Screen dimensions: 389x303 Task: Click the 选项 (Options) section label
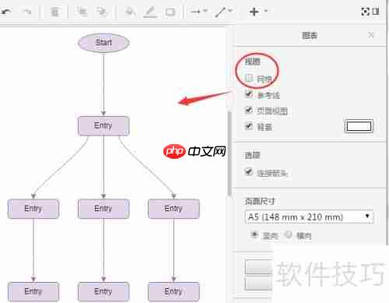click(x=253, y=156)
